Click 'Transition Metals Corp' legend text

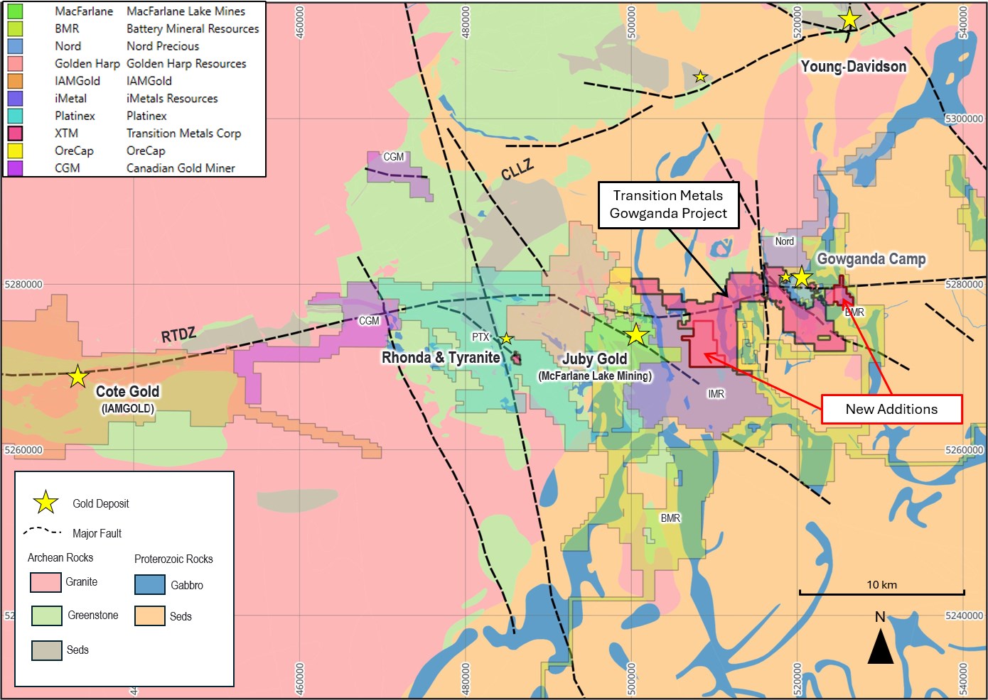[184, 133]
